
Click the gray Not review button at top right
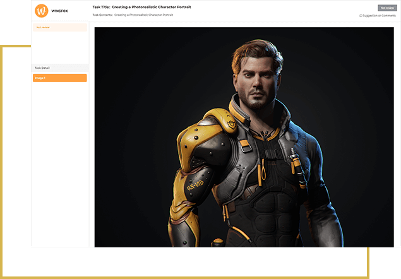click(387, 8)
